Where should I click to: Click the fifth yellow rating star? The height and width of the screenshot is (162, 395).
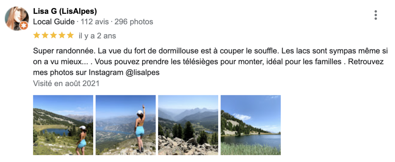pos(70,35)
